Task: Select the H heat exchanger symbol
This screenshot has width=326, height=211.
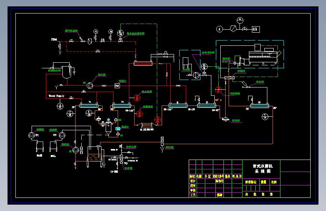Action: [x=178, y=105]
